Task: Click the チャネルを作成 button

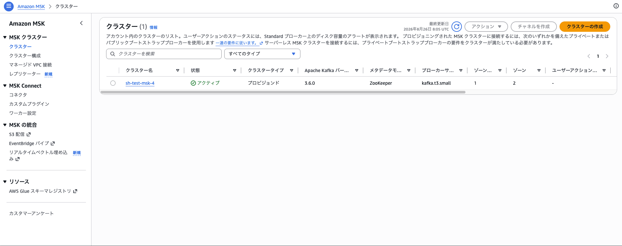Action: coord(534,27)
